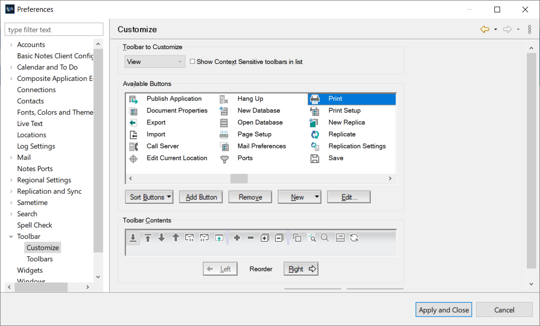Viewport: 540px width, 326px height.
Task: Click the back arrow in Preferences header
Action: [x=484, y=29]
